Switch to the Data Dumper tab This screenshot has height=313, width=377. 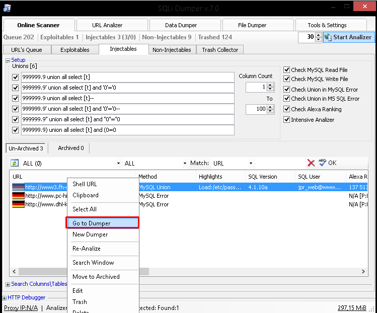[184, 25]
